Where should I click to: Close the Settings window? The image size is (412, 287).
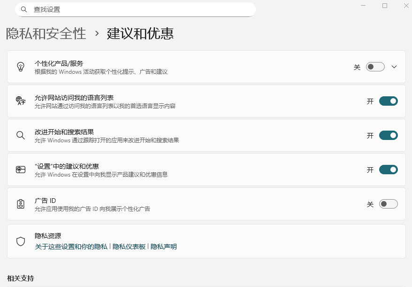[406, 6]
